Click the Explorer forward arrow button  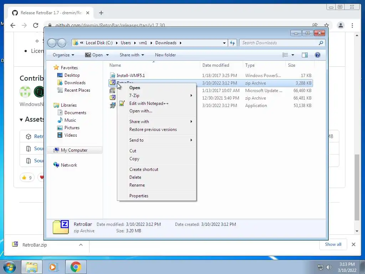click(x=62, y=43)
